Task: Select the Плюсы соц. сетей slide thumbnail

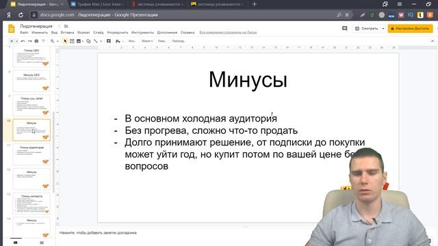Action: (x=31, y=105)
